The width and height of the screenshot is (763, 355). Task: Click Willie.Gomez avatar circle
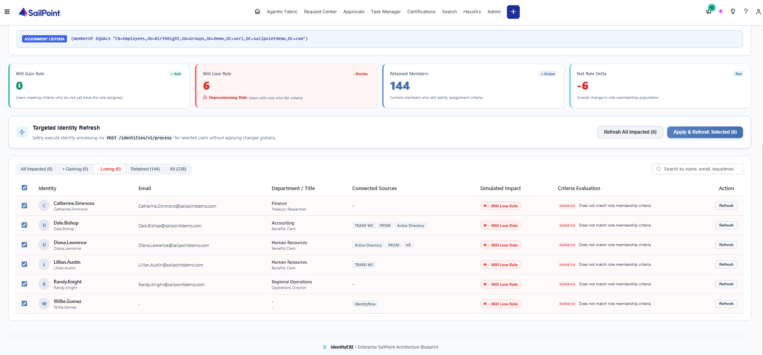(x=44, y=304)
